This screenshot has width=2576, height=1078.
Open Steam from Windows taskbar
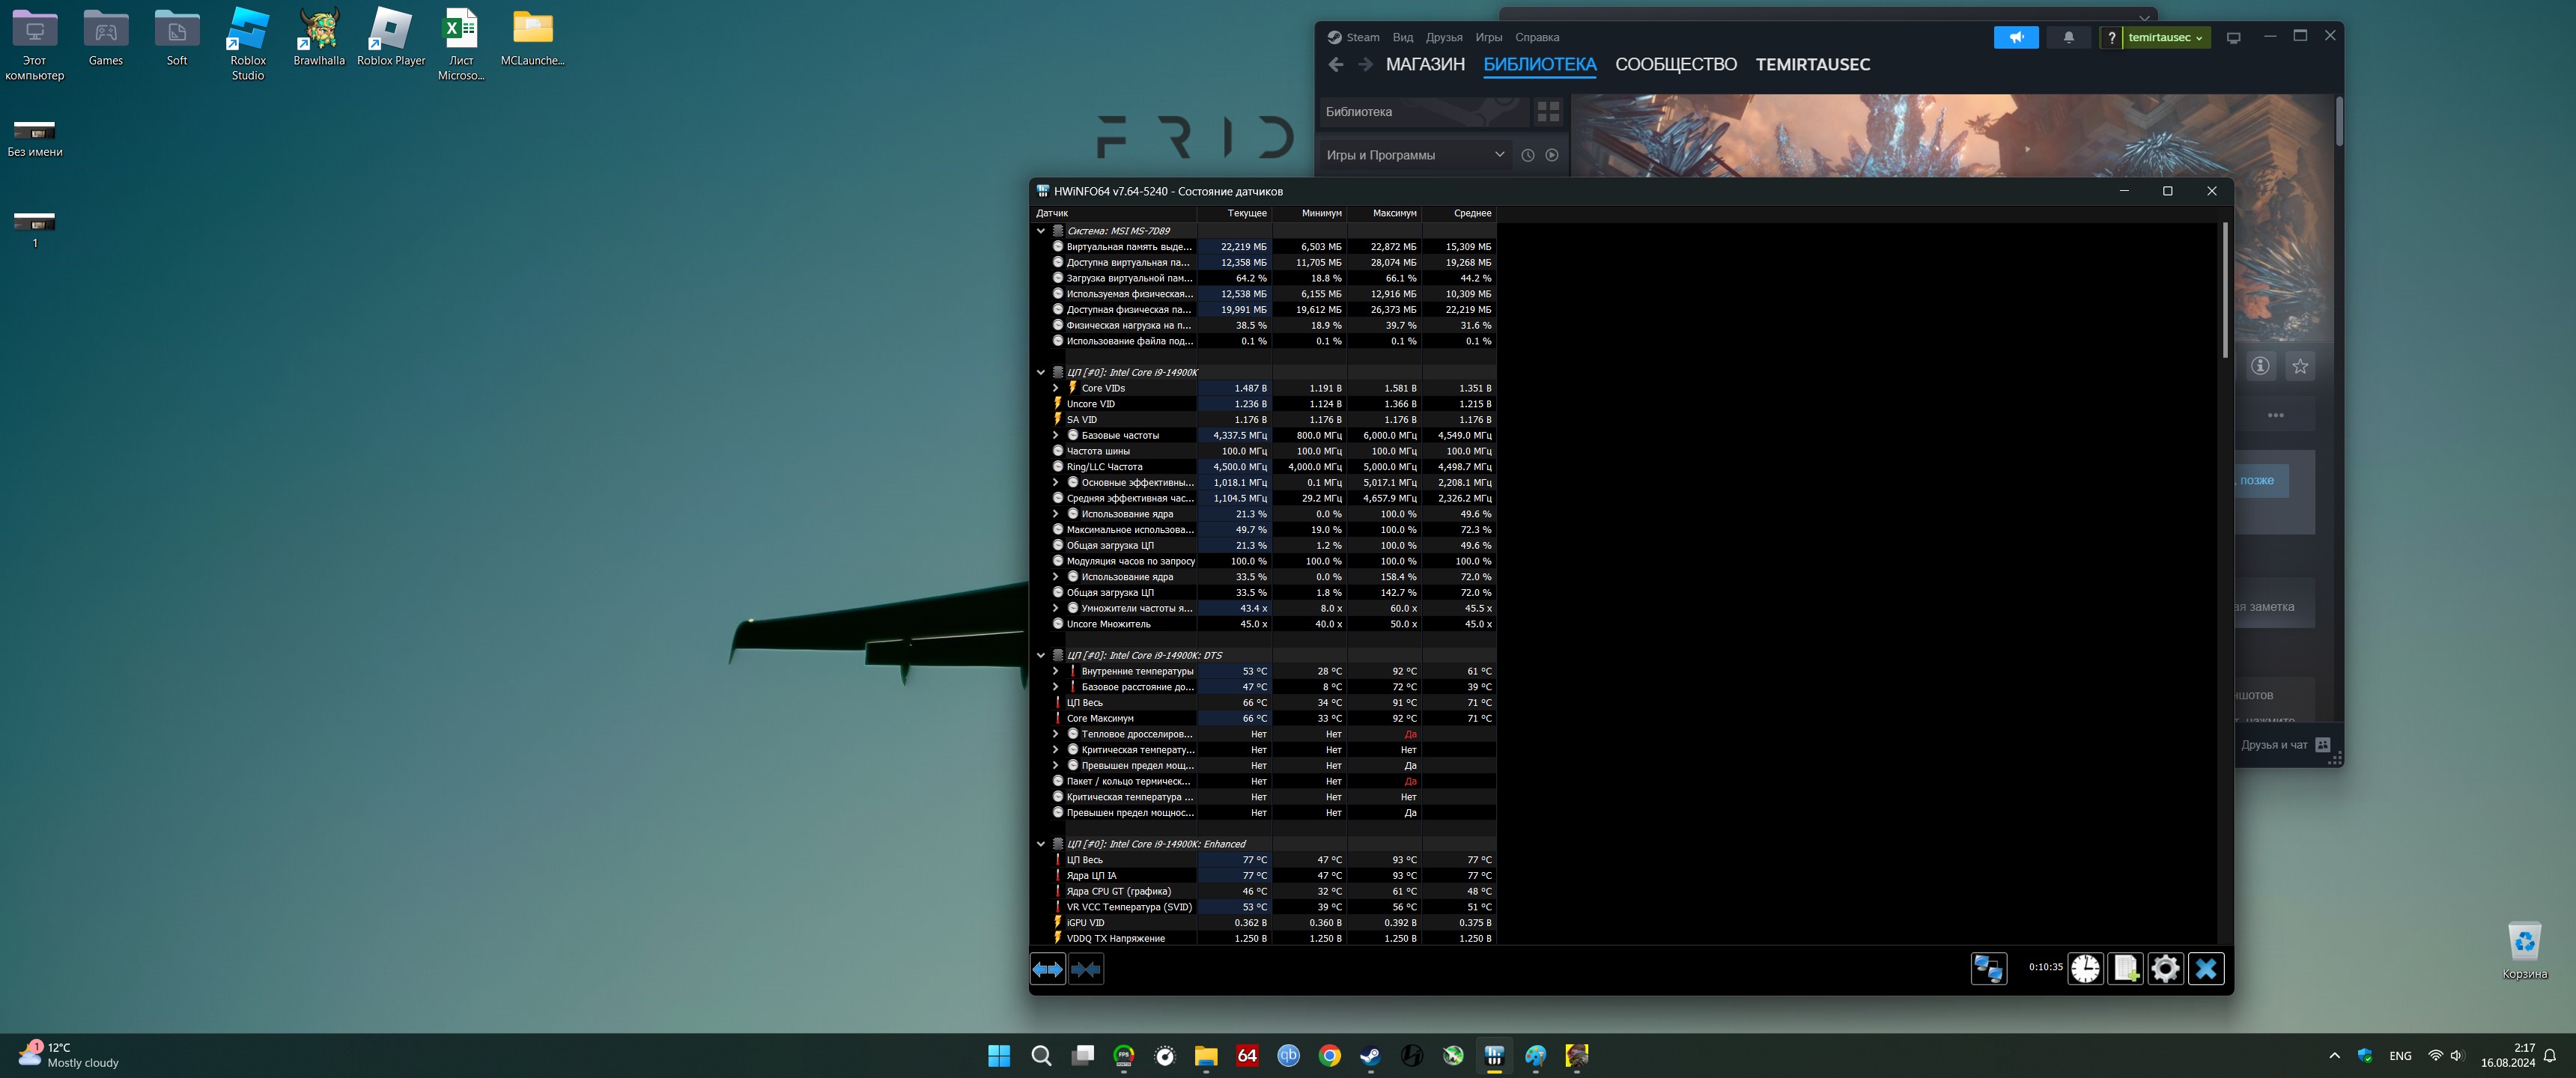click(x=1370, y=1055)
